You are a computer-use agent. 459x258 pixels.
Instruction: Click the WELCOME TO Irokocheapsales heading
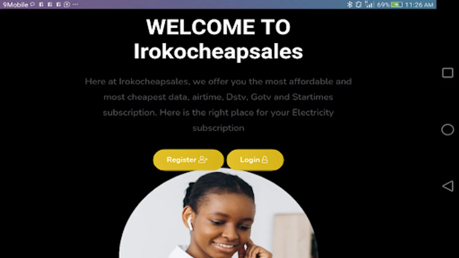pos(218,39)
